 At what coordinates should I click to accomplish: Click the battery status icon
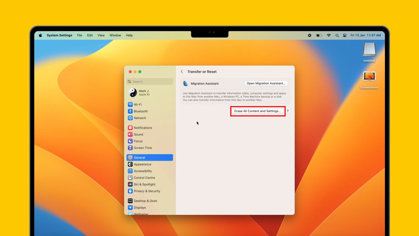point(319,35)
